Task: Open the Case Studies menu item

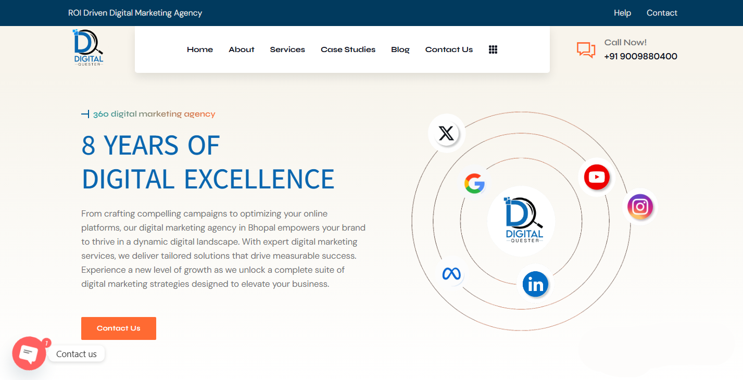Action: [x=348, y=49]
